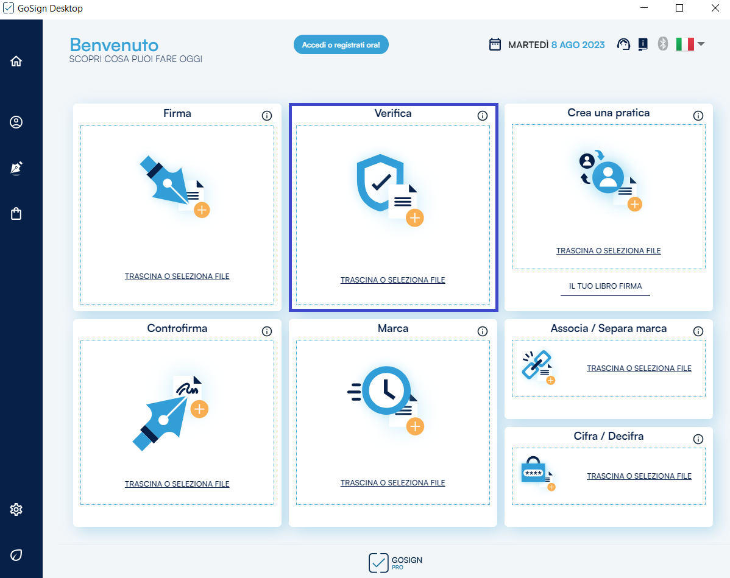
Task: Open the shopping bag sidebar icon
Action: coord(16,214)
